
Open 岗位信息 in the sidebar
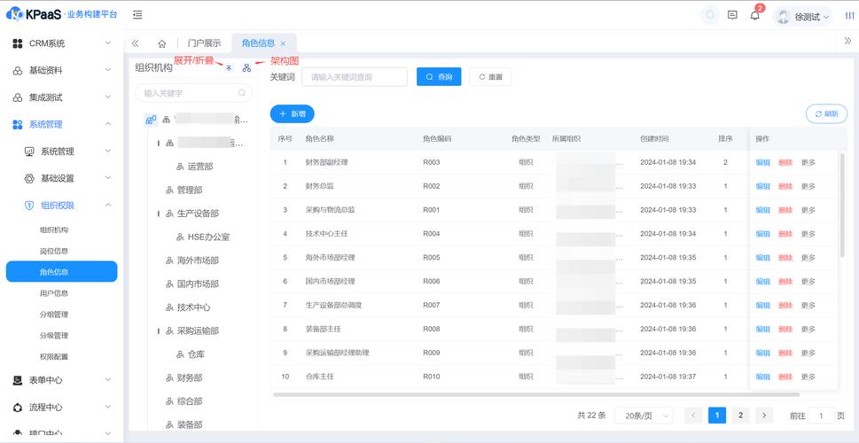click(54, 251)
